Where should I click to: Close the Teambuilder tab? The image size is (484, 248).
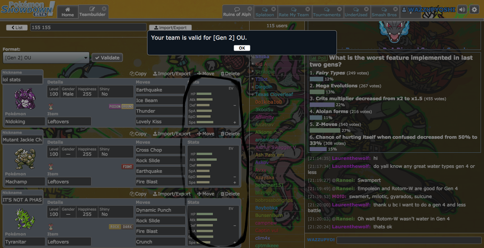click(x=105, y=8)
